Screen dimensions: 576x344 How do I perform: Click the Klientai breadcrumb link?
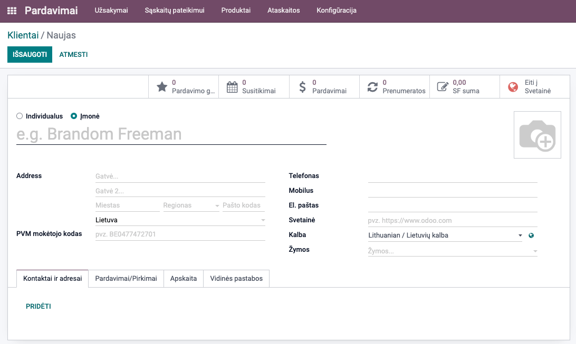tap(23, 35)
